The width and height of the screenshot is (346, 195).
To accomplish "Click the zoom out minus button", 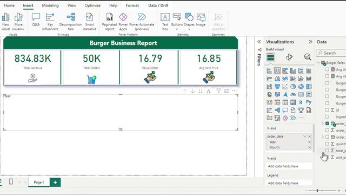I will click(x=306, y=191).
